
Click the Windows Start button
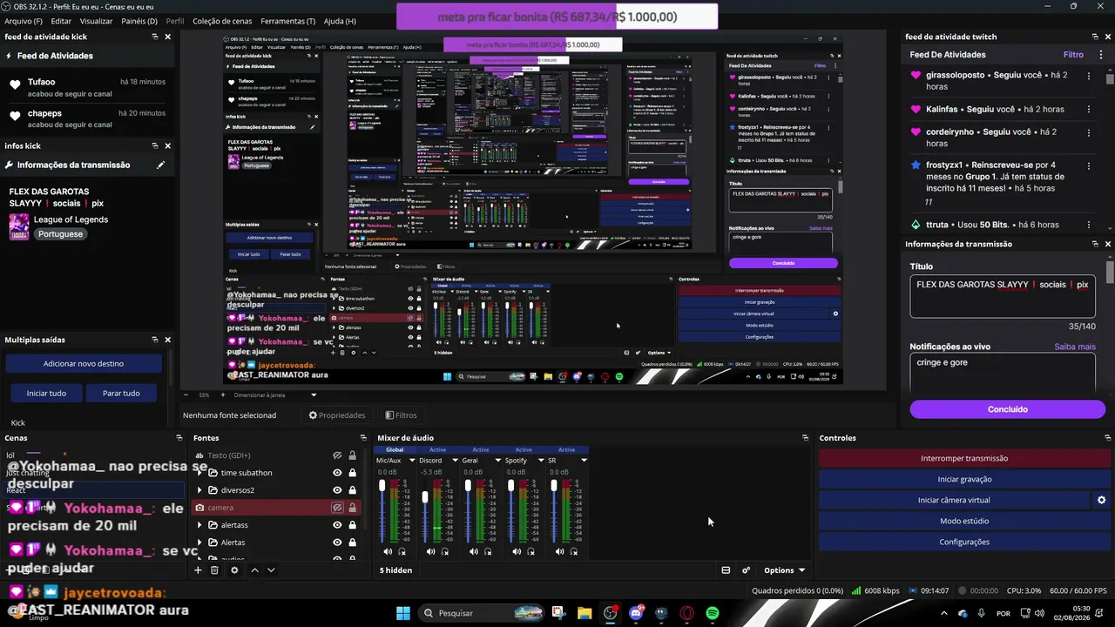click(403, 613)
